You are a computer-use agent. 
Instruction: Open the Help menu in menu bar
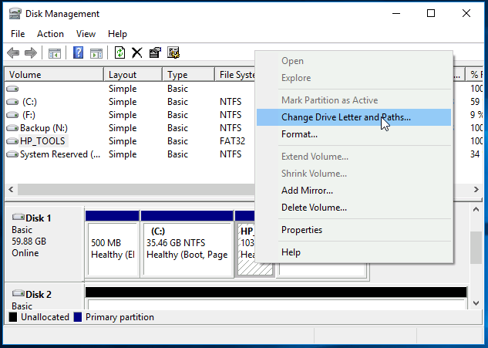[x=117, y=34]
